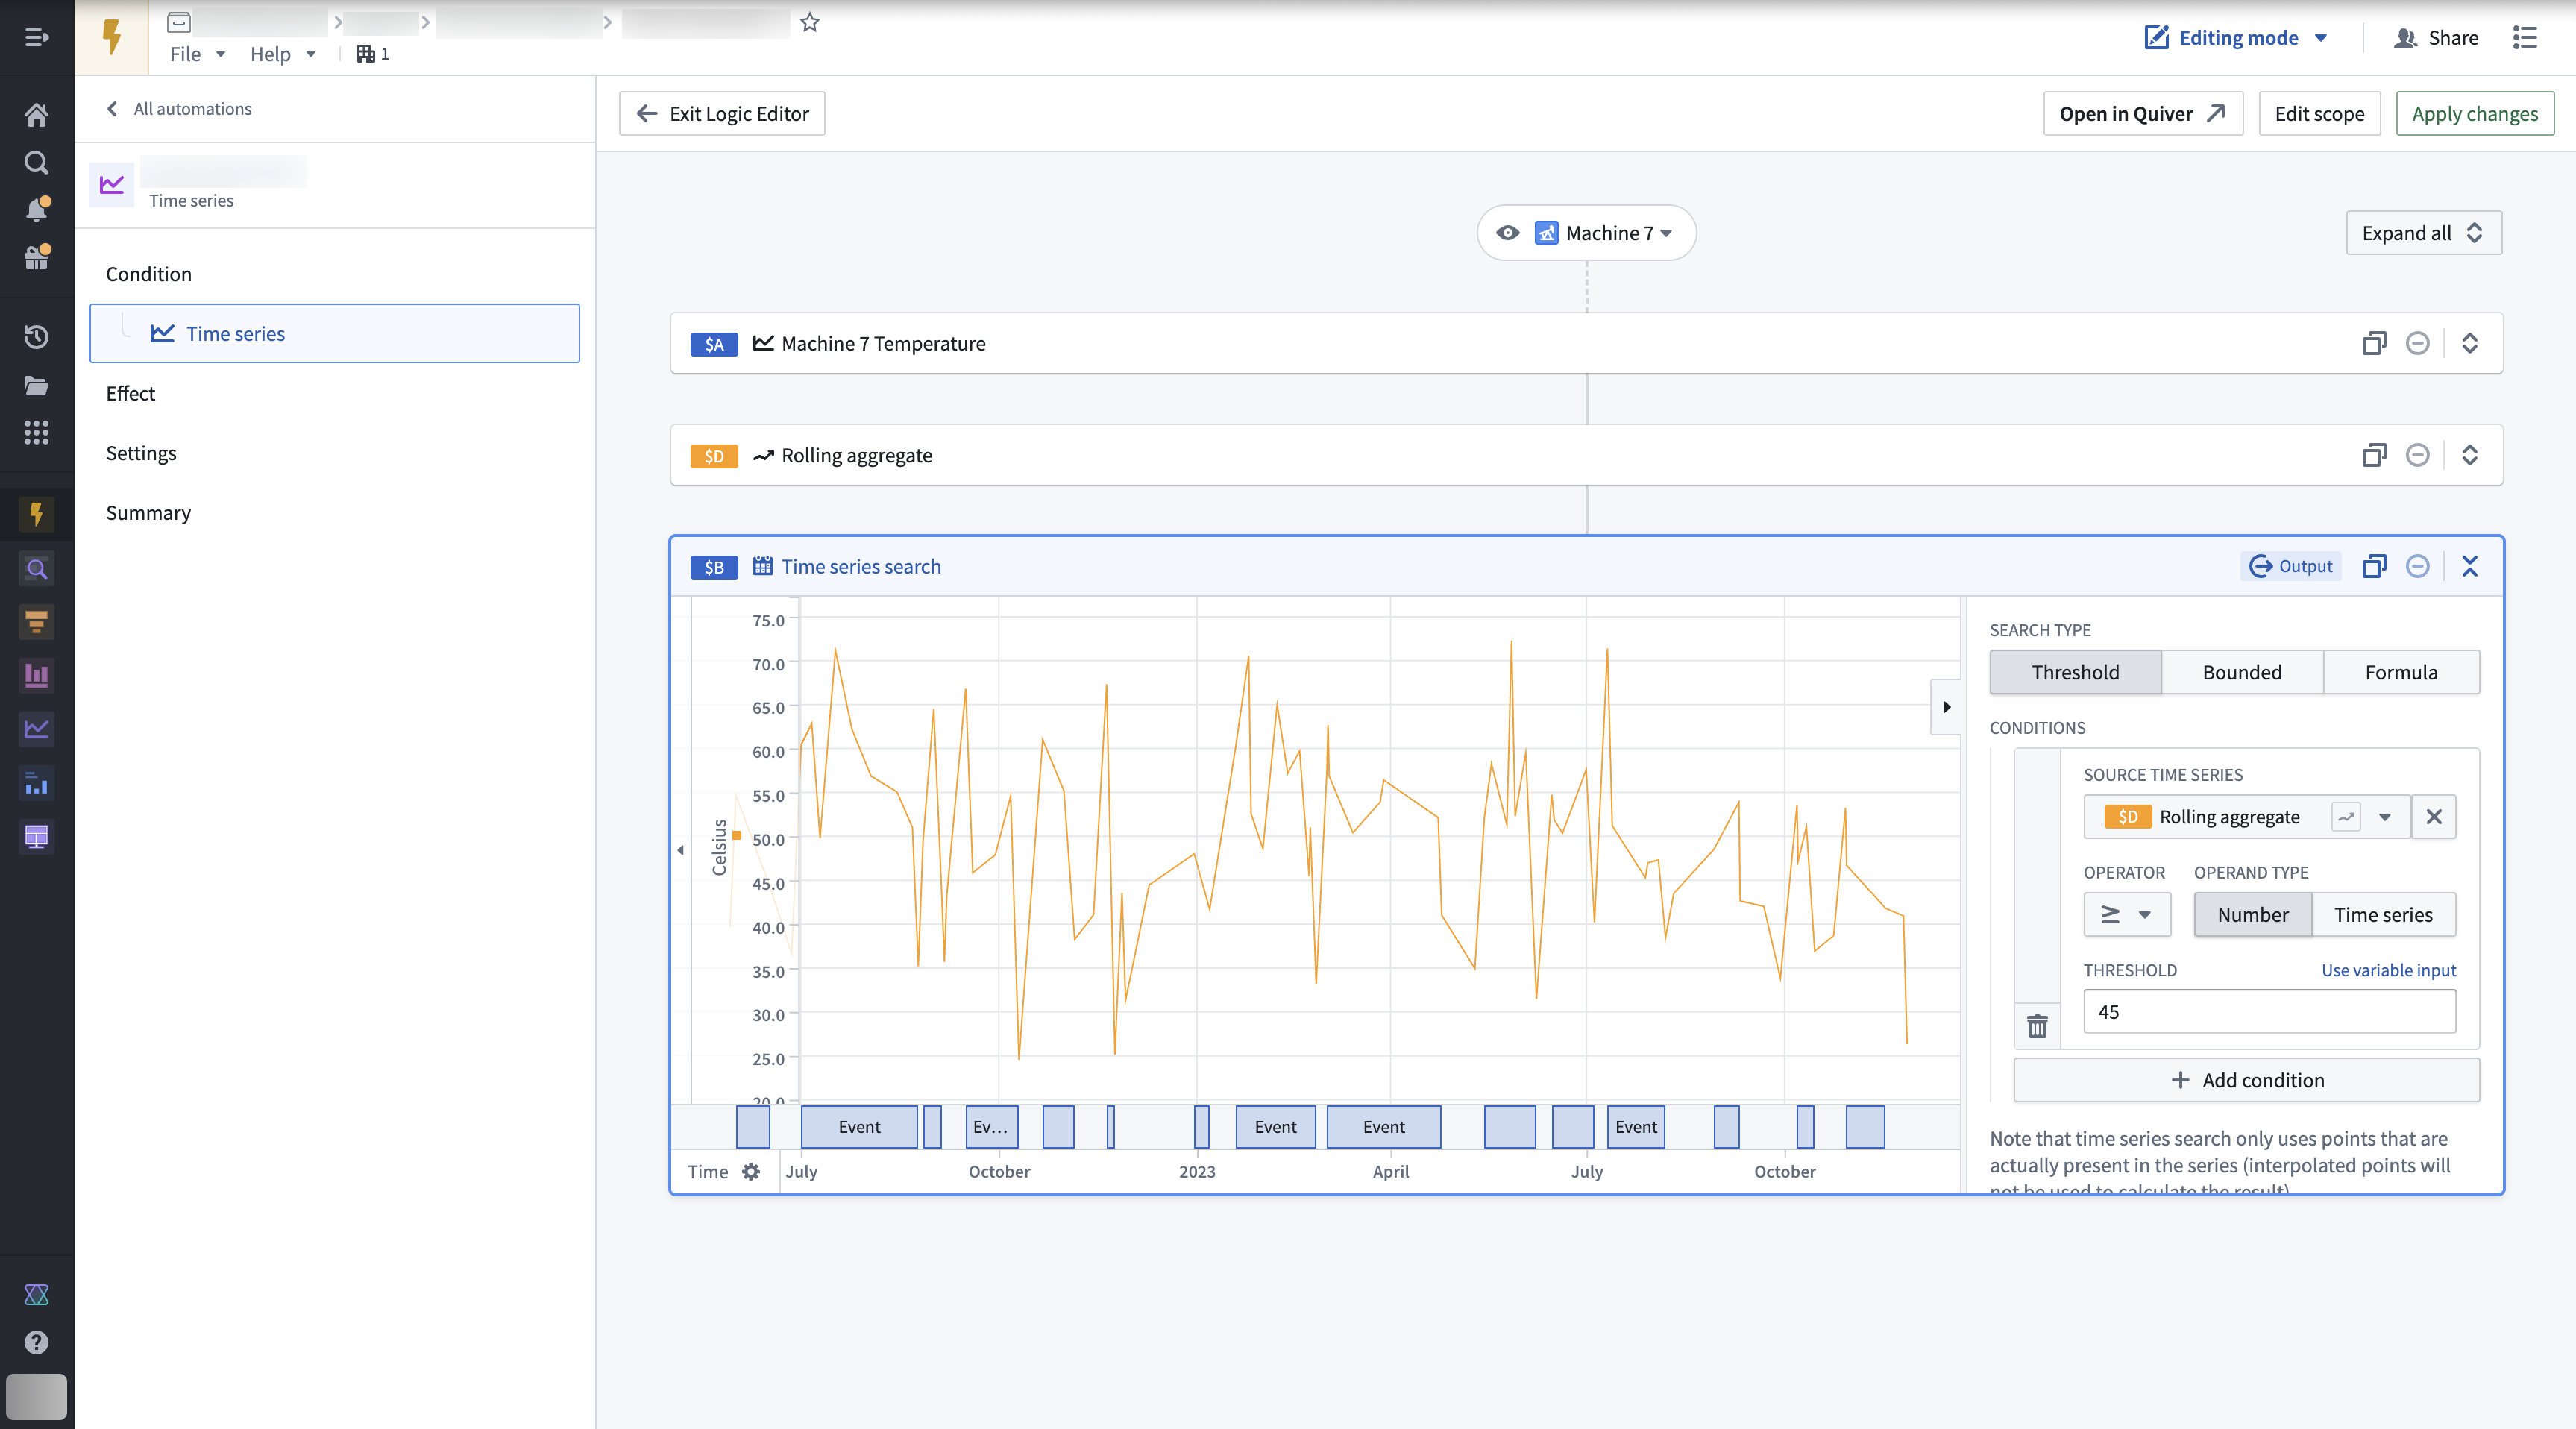This screenshot has height=1429, width=2576.
Task: Click Open in Quiver
Action: 2143,113
